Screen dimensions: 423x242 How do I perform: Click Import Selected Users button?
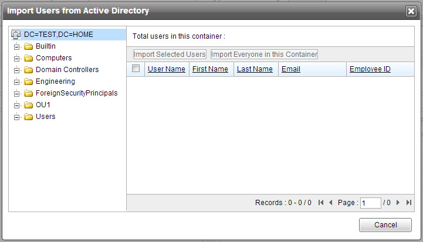tap(170, 54)
